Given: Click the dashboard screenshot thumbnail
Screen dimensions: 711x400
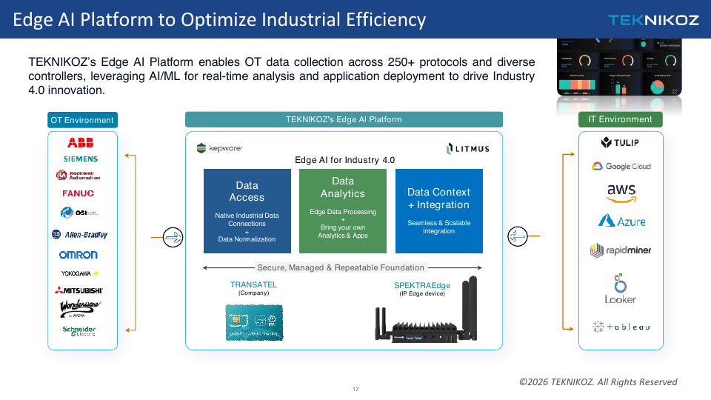Looking at the screenshot, I should [x=619, y=67].
